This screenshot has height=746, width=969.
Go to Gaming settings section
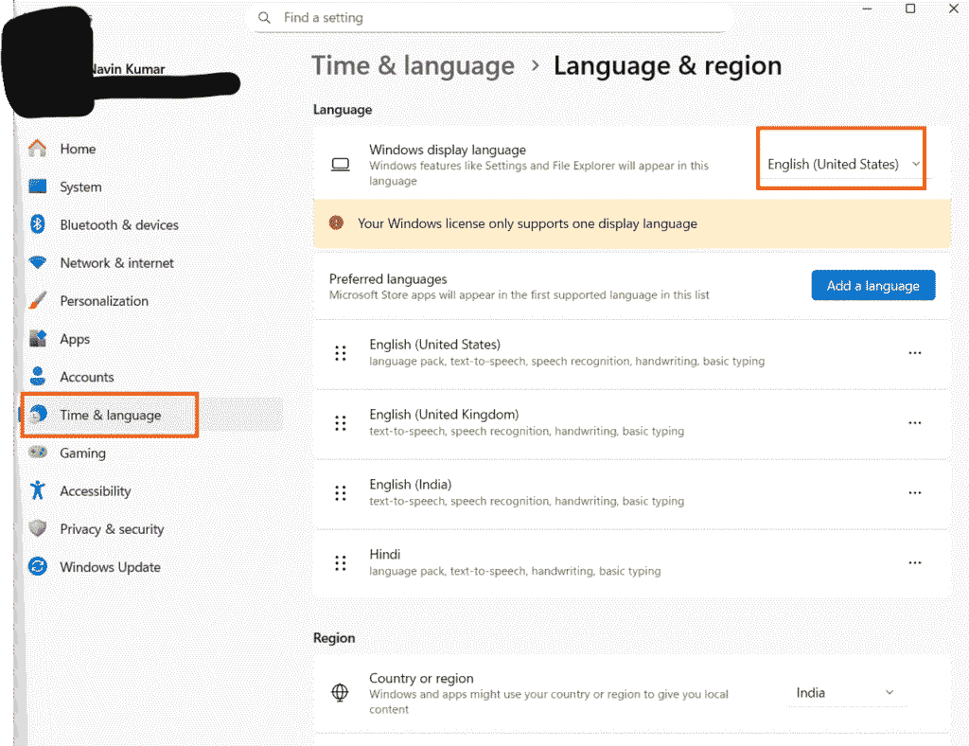pos(82,453)
